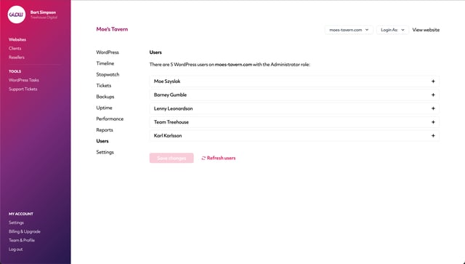This screenshot has width=465, height=264.
Task: Expand Karl Karlsson user row plus icon
Action: click(x=433, y=136)
